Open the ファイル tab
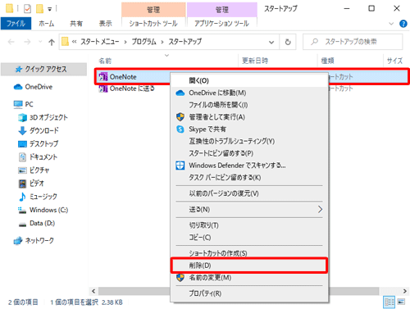Screen dimensions: 410x309 coord(16,24)
